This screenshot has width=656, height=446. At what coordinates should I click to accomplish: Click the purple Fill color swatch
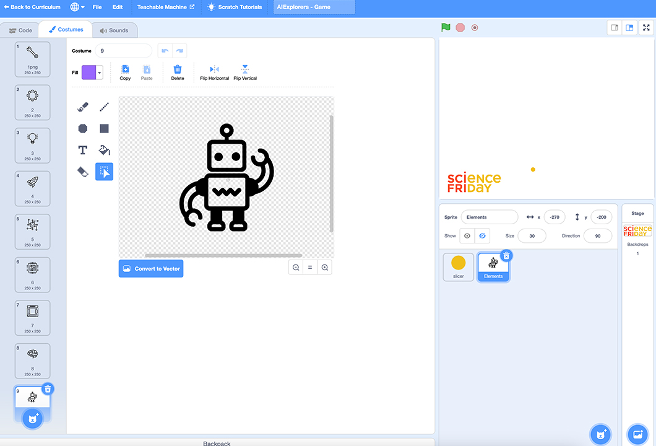point(88,72)
